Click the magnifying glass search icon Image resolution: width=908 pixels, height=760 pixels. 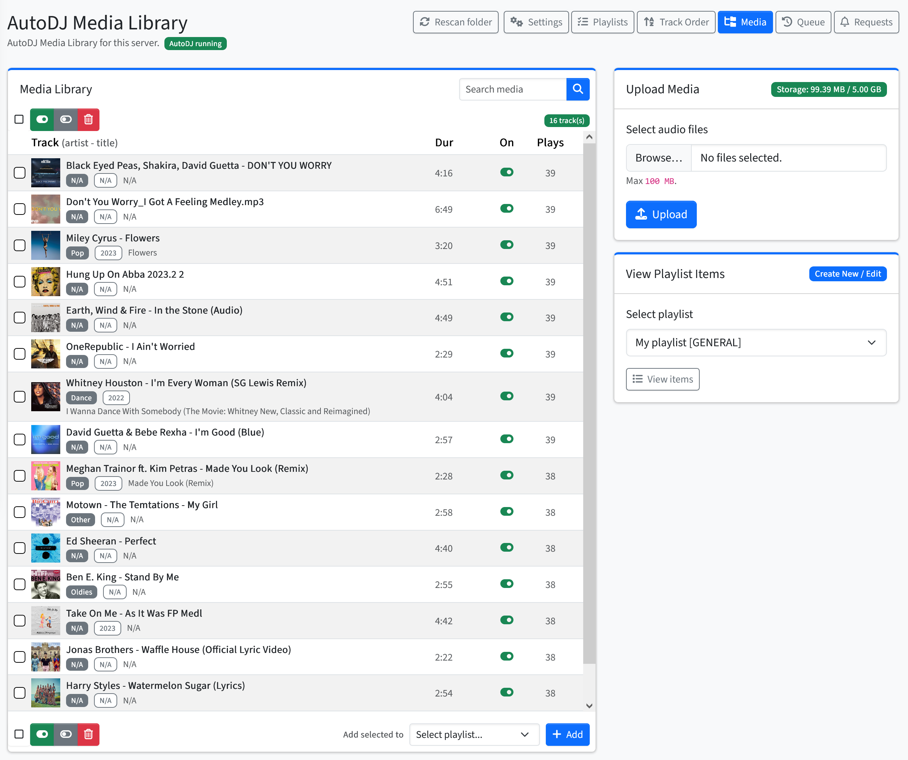[x=578, y=89]
